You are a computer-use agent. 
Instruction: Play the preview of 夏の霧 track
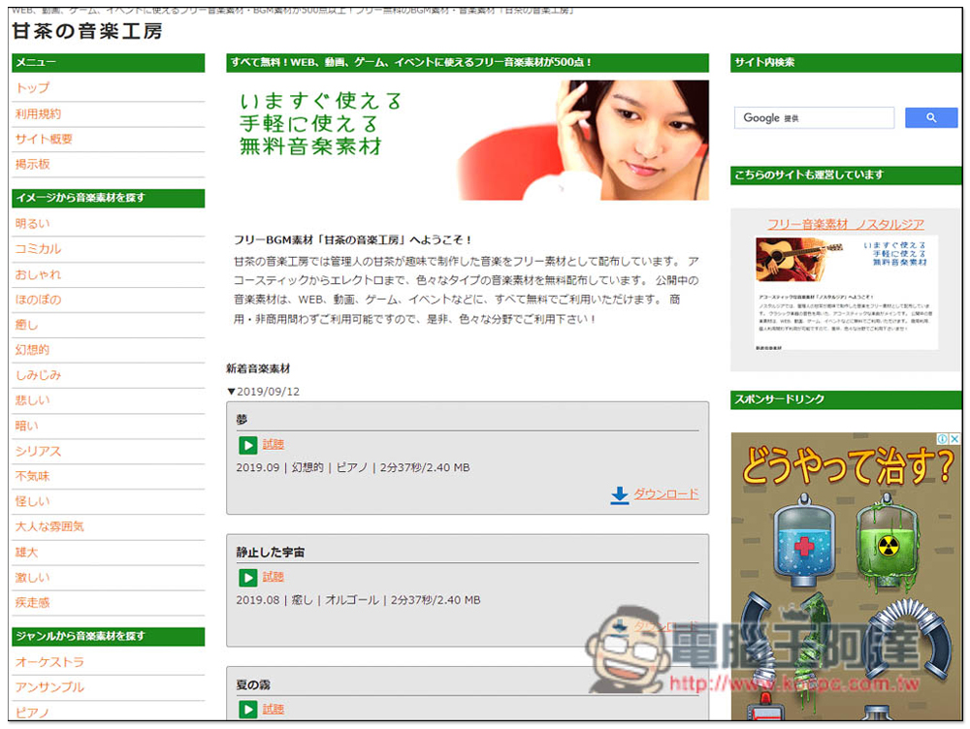[247, 710]
